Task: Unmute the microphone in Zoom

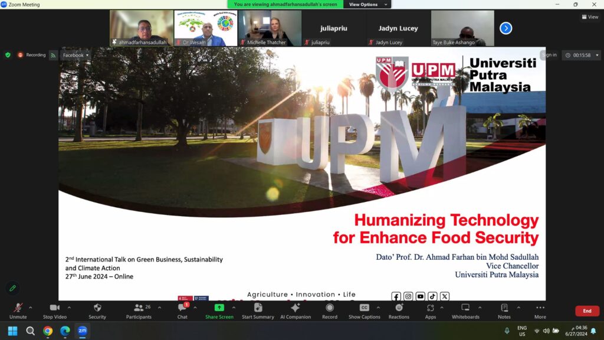Action: click(x=18, y=310)
